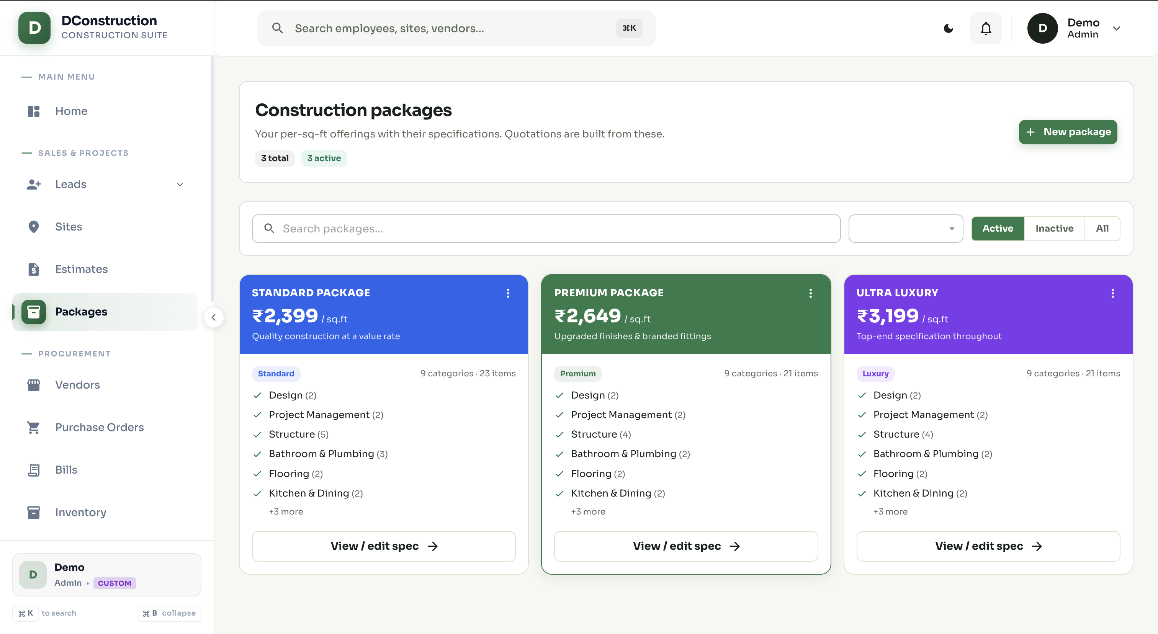Viewport: 1158px width, 634px height.
Task: Click the Home dashboard icon
Action: click(34, 111)
